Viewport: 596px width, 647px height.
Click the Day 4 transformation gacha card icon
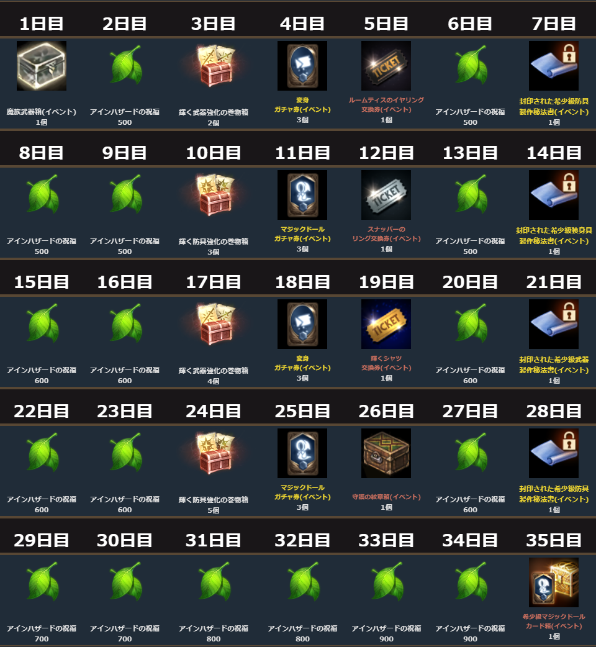pyautogui.click(x=302, y=66)
